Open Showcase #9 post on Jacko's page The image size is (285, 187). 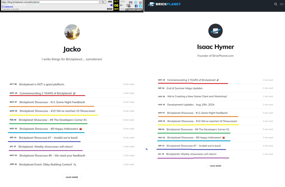(x=53, y=120)
